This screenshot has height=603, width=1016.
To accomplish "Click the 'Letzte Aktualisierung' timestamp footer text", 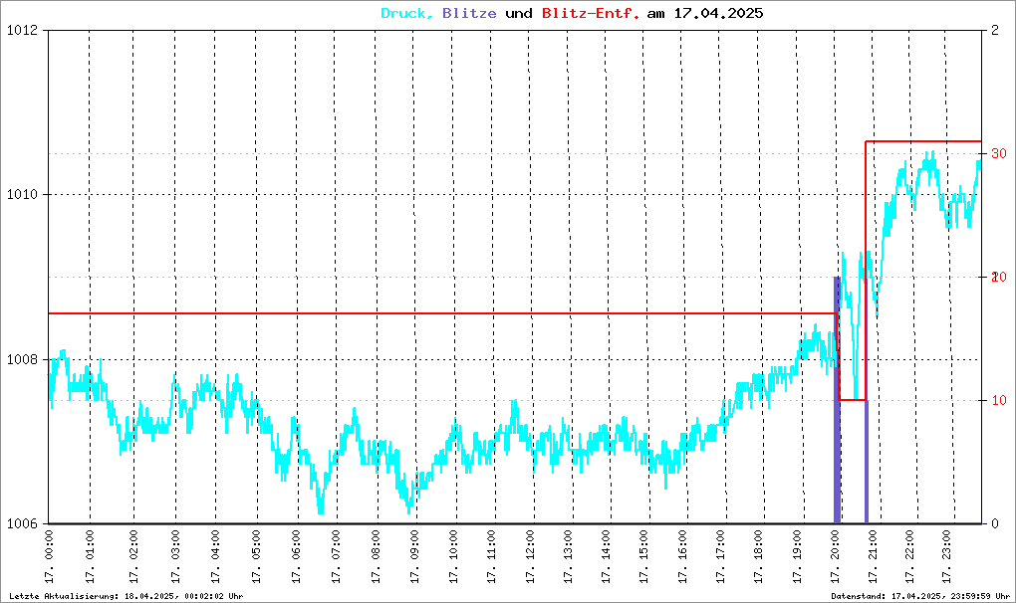I will point(126,596).
